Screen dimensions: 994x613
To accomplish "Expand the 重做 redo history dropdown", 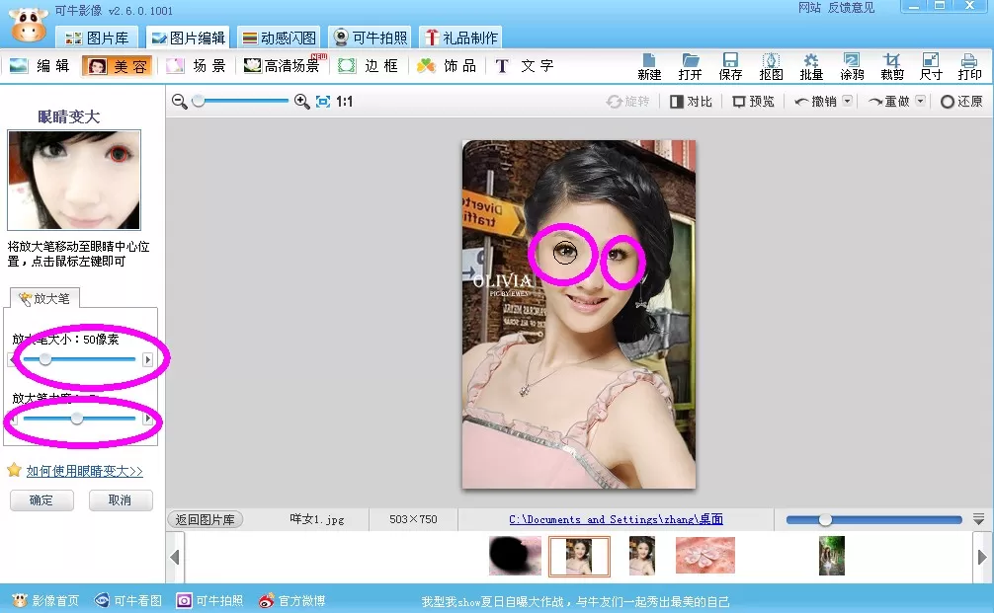I will 921,101.
